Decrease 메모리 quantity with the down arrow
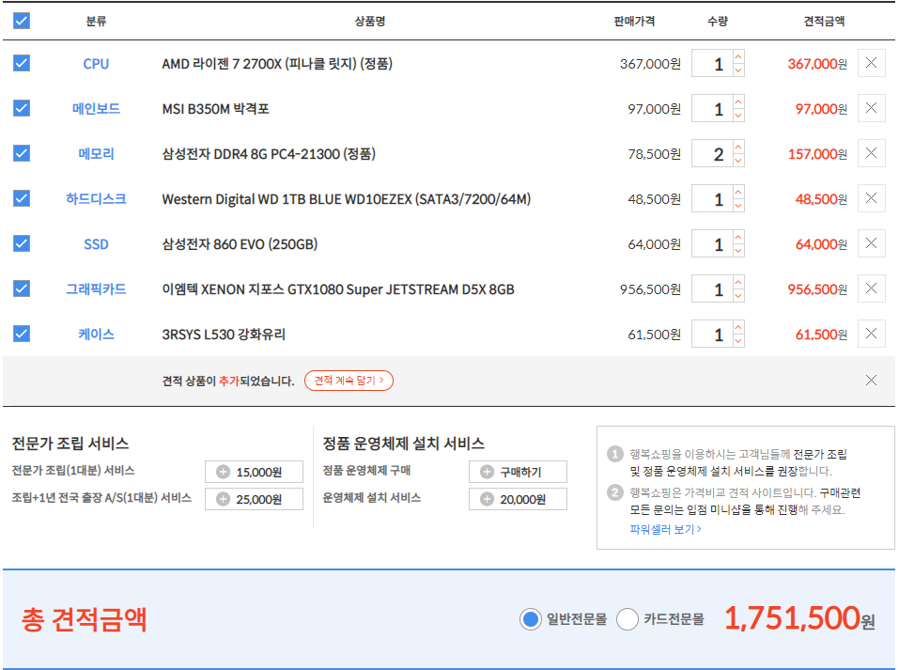Image resolution: width=899 pixels, height=670 pixels. pyautogui.click(x=738, y=161)
